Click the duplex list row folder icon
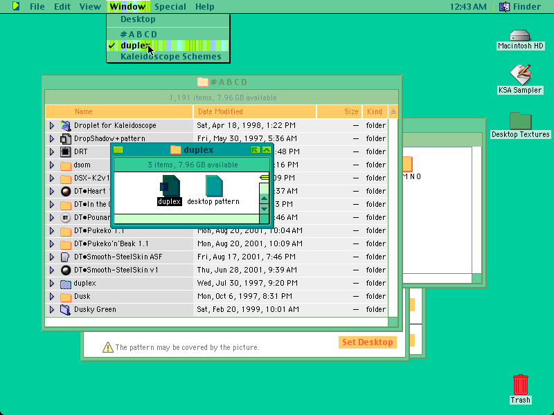 65,284
